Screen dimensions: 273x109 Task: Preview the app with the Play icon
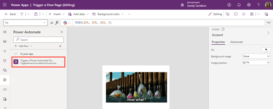tap(244, 14)
